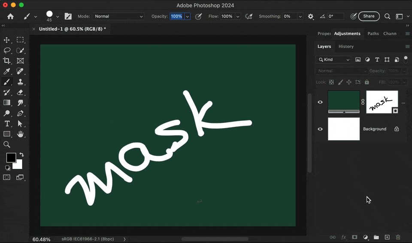Select the Lasso tool
The image size is (412, 243).
(x=7, y=50)
